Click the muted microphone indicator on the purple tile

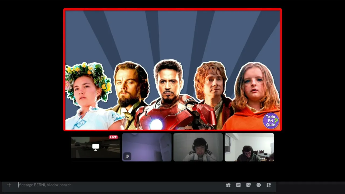(x=127, y=156)
